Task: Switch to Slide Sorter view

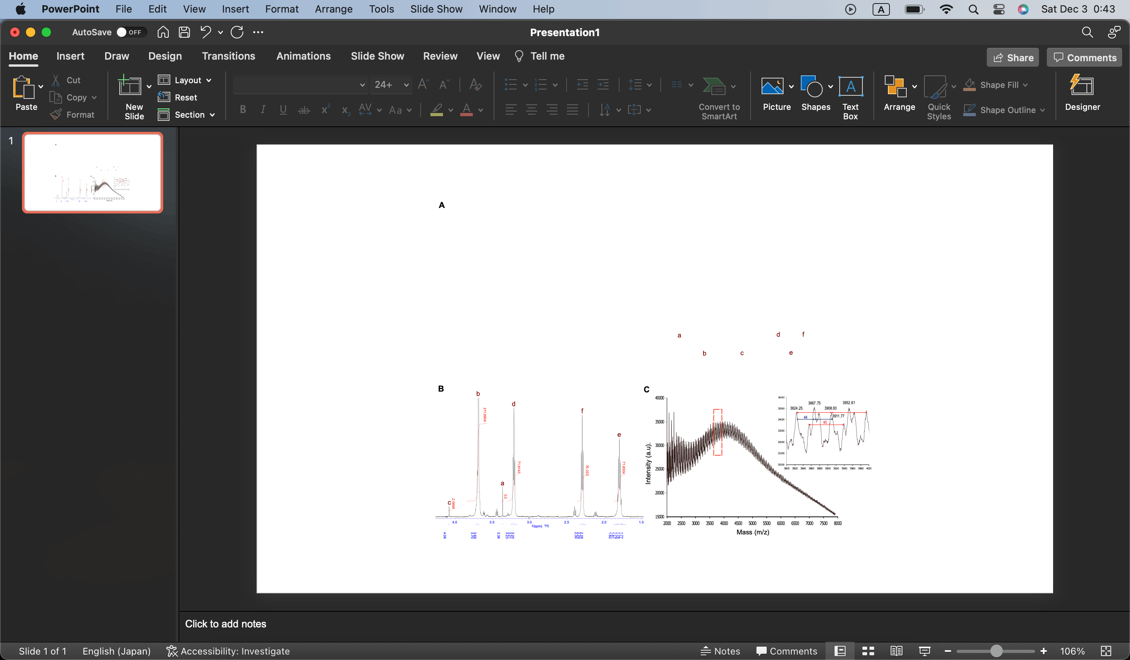Action: pos(868,651)
